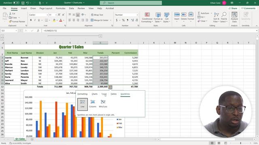This screenshot has height=145, width=259.
Task: Open the Borders dropdown arrow
Action: tap(49, 20)
